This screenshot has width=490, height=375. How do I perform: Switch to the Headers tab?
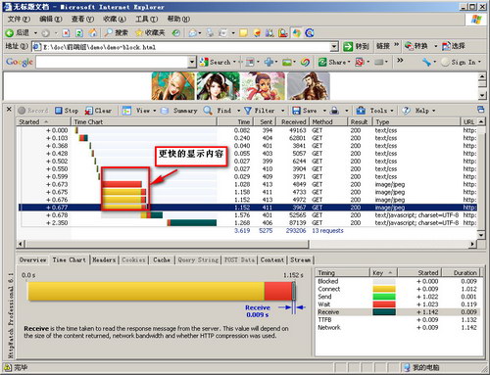(x=104, y=259)
